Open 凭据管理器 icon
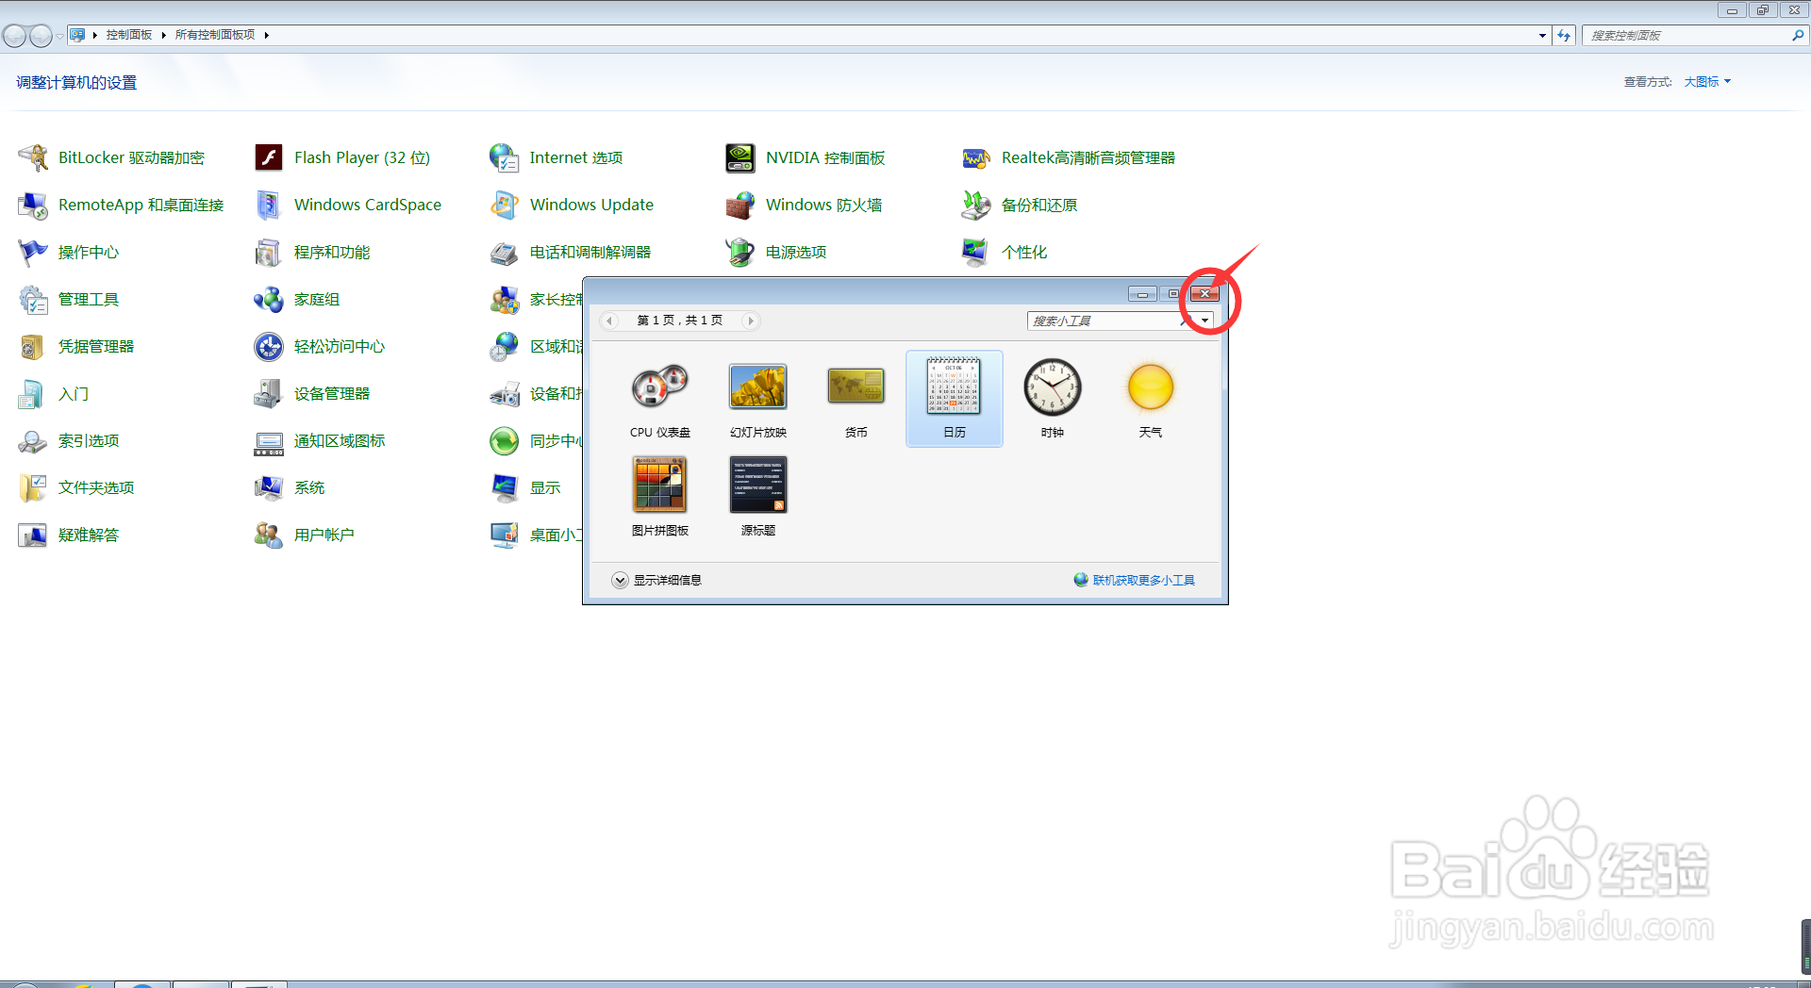The width and height of the screenshot is (1811, 988). click(33, 346)
